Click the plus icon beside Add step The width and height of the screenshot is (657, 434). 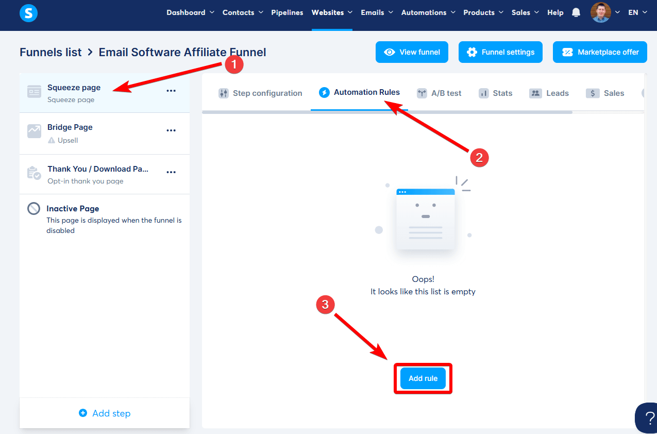coord(83,413)
